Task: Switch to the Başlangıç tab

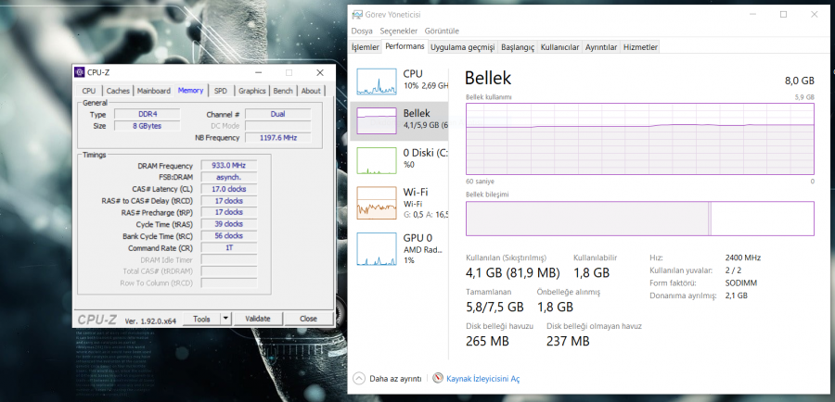Action: pos(517,47)
